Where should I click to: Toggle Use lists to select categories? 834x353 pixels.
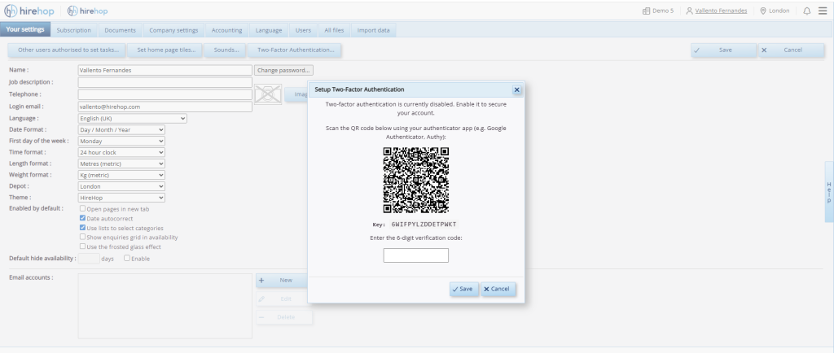(x=82, y=228)
